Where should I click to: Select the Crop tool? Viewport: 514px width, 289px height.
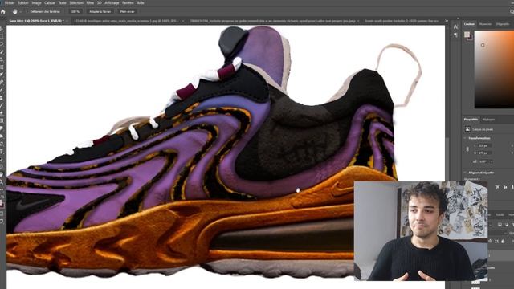tap(2, 59)
